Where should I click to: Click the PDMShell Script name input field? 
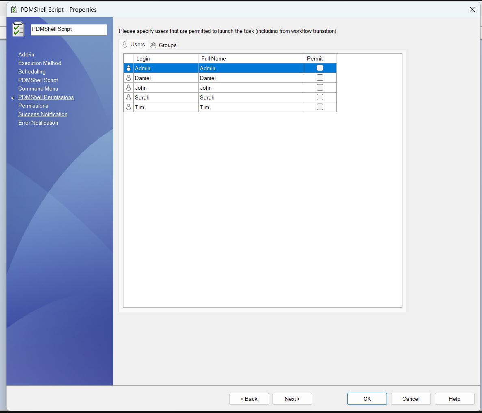pyautogui.click(x=69, y=30)
